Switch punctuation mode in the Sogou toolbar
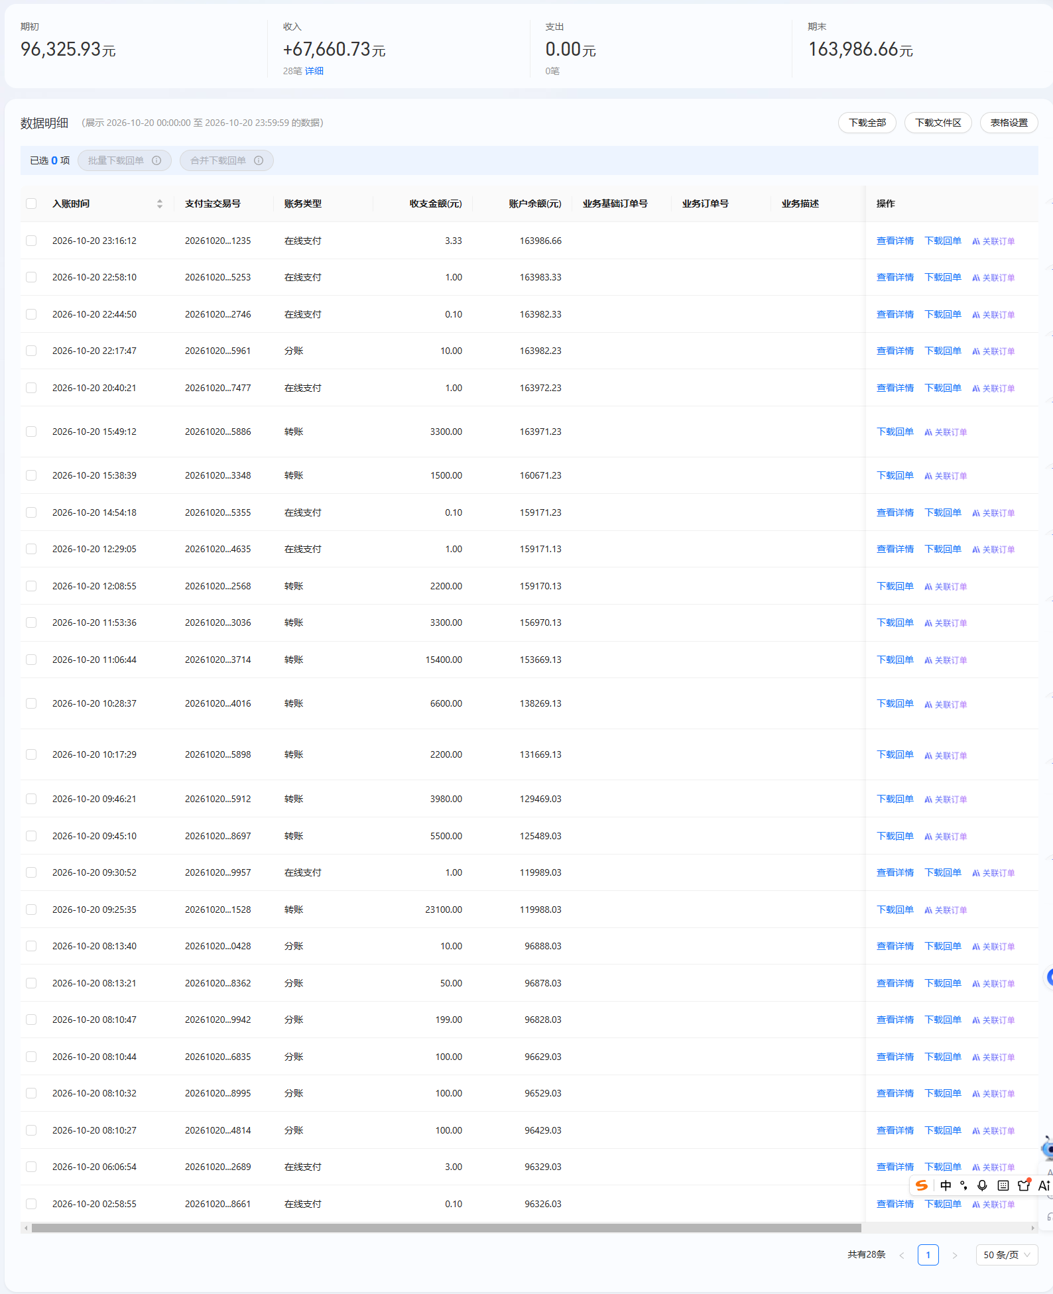This screenshot has height=1294, width=1053. point(963,1185)
